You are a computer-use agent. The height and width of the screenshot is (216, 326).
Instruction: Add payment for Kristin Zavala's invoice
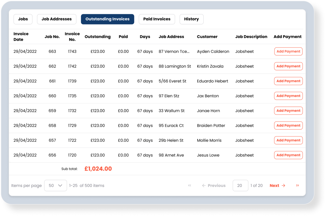coord(288,66)
